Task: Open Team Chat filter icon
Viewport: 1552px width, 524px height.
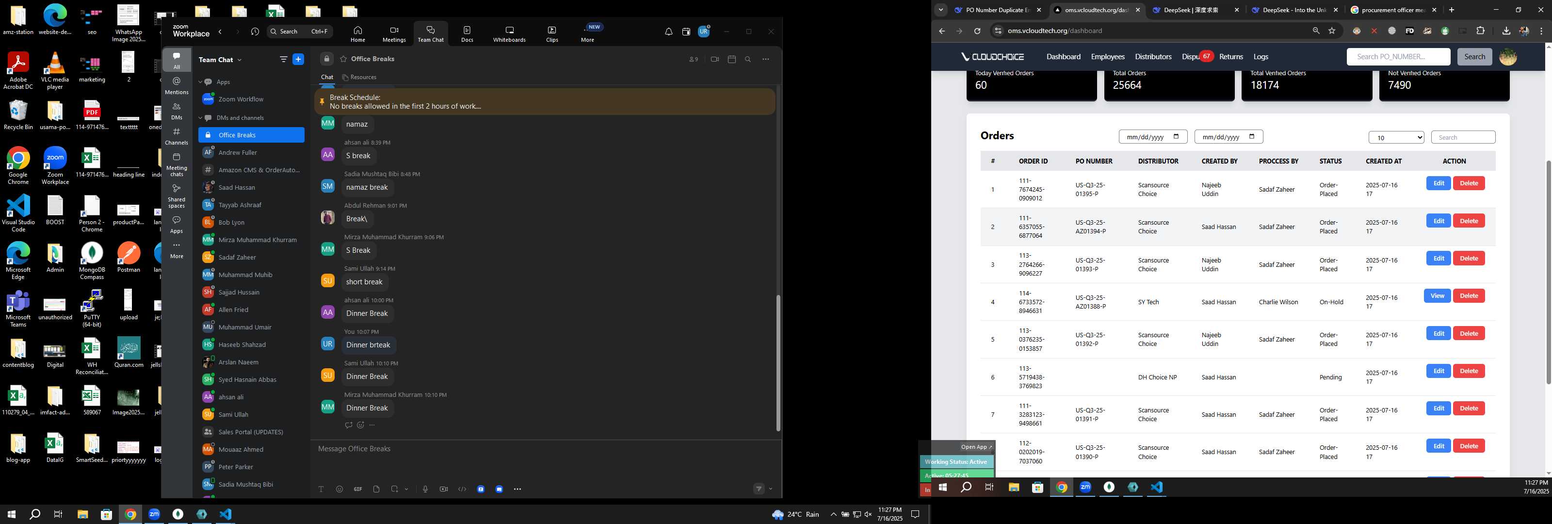Action: (x=283, y=59)
